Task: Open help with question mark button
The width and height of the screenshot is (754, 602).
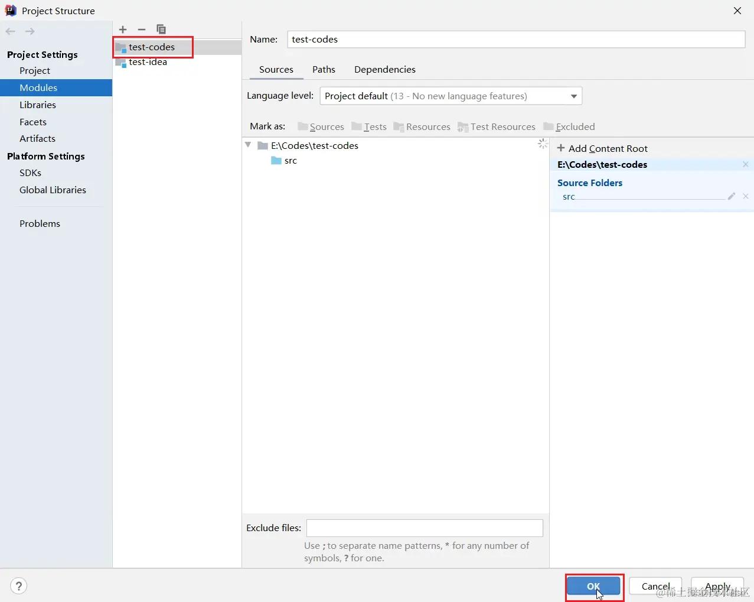Action: click(19, 586)
